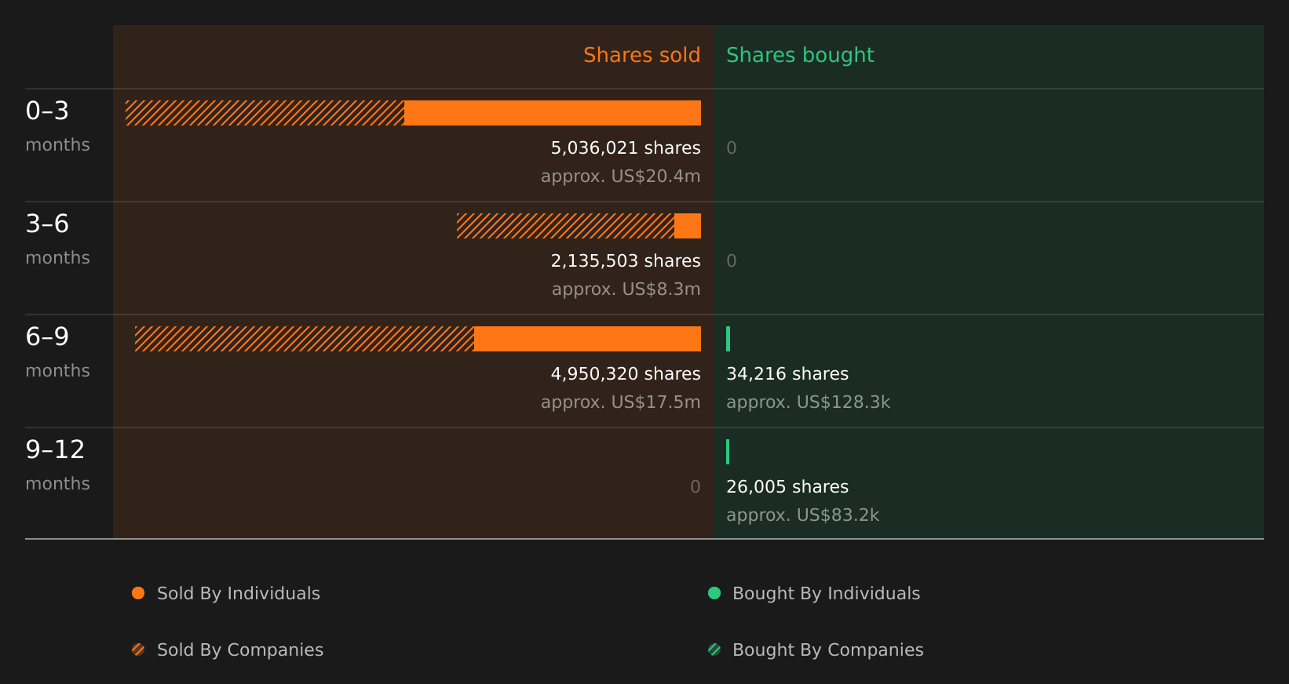The image size is (1289, 684).
Task: Click the 3–6 months row label
Action: [x=57, y=238]
